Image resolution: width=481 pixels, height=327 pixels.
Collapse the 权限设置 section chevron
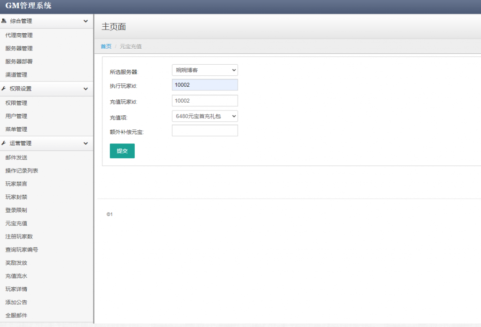85,89
